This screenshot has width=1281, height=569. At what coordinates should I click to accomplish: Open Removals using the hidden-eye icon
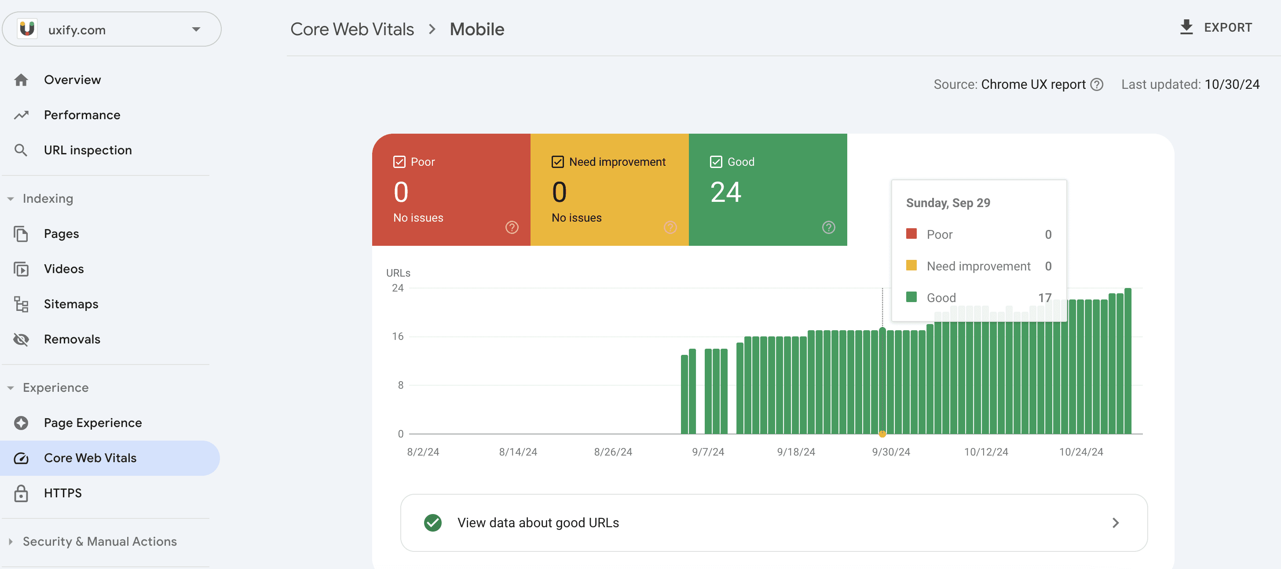point(22,339)
